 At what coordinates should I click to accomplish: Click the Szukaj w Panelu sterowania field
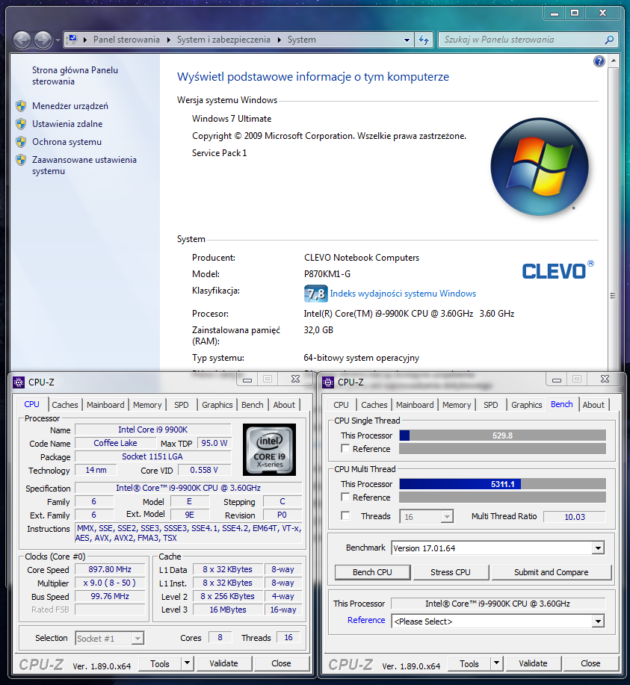pos(522,40)
